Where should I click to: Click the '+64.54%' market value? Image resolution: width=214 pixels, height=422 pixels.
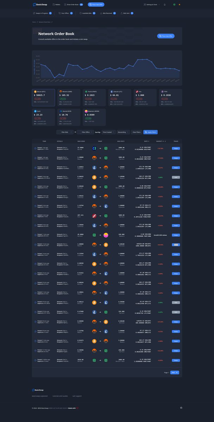tap(160, 244)
